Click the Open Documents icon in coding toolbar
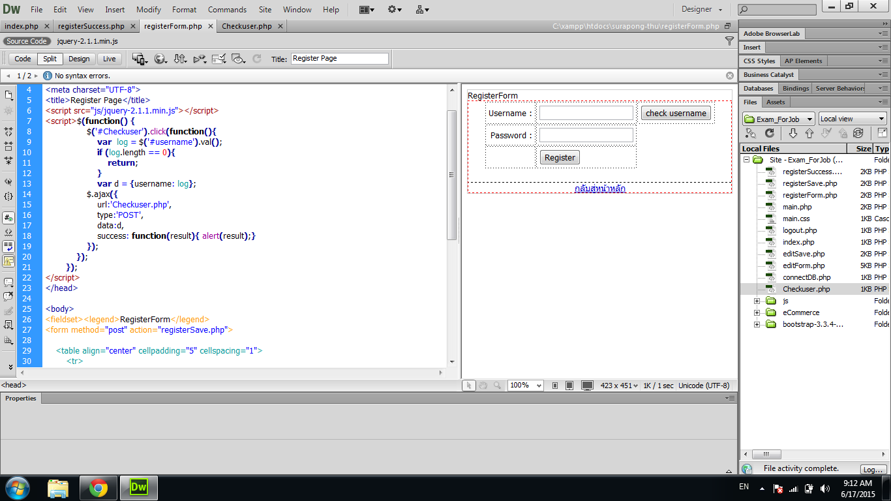 point(8,95)
